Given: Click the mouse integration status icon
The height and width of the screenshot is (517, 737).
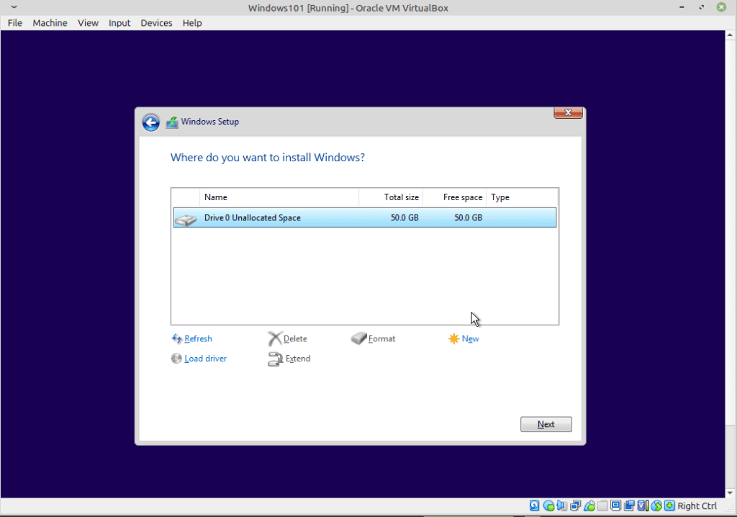Looking at the screenshot, I should (x=656, y=505).
